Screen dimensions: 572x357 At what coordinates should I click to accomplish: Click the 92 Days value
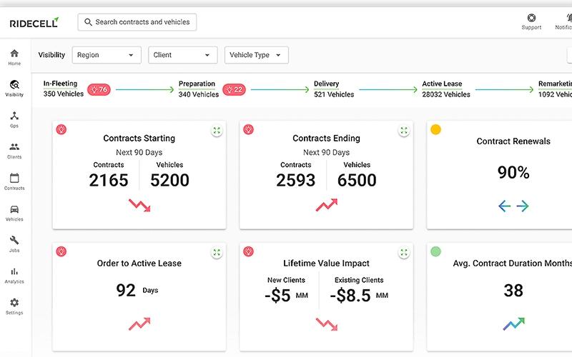pyautogui.click(x=137, y=291)
